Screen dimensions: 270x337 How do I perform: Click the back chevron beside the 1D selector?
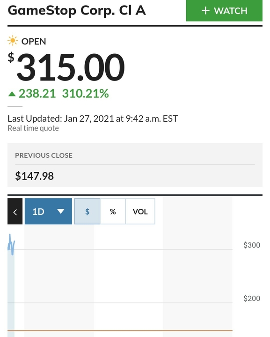click(x=15, y=211)
